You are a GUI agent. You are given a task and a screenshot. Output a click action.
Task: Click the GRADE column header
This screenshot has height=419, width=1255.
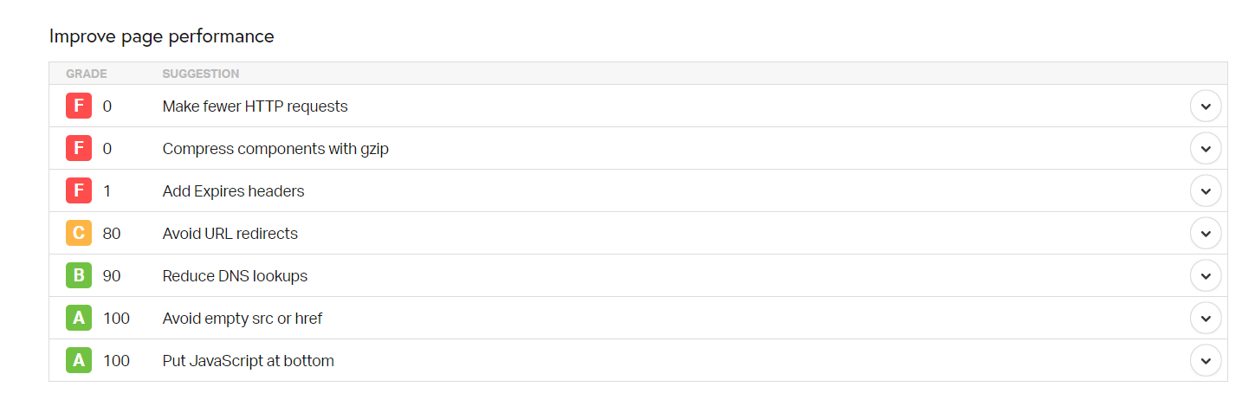87,74
